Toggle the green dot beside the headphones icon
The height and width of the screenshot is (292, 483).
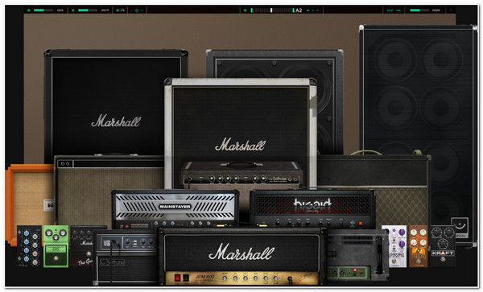click(118, 10)
